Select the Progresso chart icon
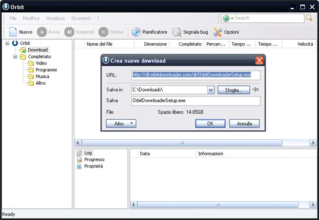Viewport: 319px width, 220px height. pyautogui.click(x=79, y=159)
